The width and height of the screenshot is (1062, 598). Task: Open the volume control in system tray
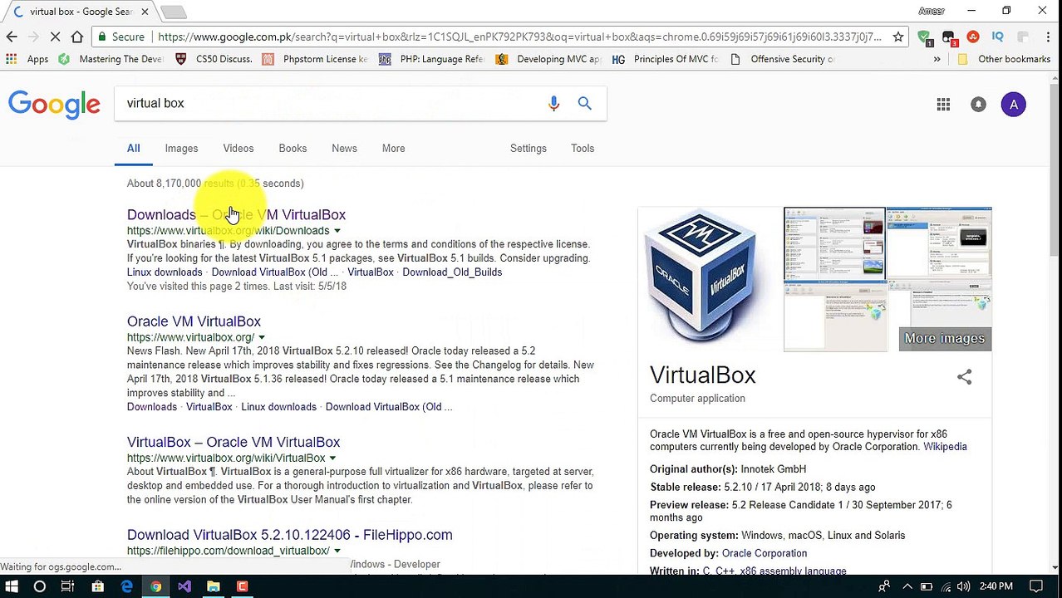point(964,586)
